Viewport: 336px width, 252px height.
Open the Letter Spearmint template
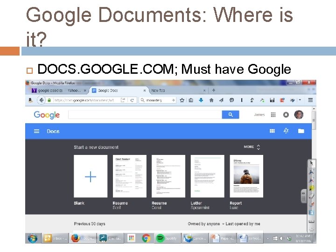(207, 176)
